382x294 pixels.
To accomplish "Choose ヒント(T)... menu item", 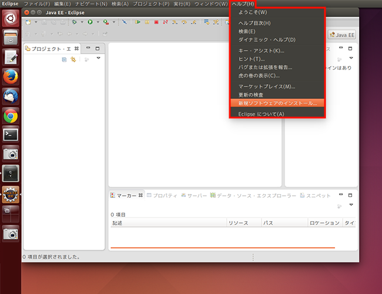I will coord(277,59).
